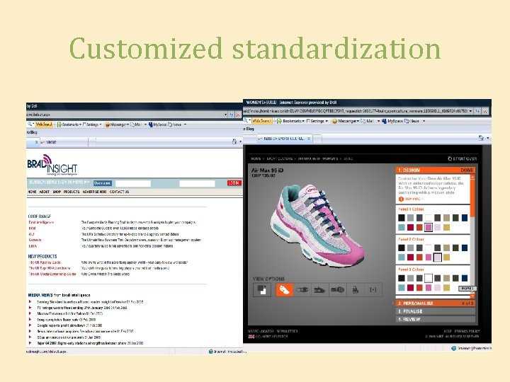Click the Messenger smiley icon in Nike window

(334, 121)
